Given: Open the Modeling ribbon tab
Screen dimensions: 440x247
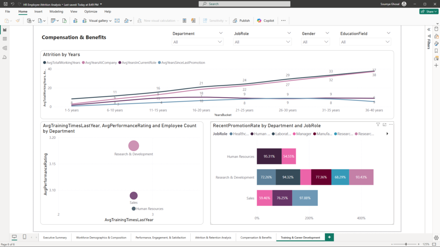Looking at the screenshot, I should click(56, 12).
